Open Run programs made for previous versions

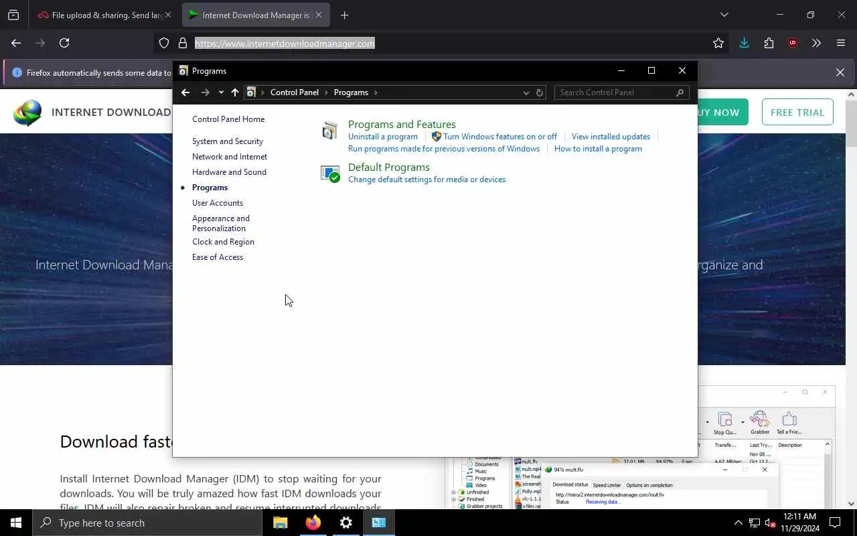(x=444, y=149)
